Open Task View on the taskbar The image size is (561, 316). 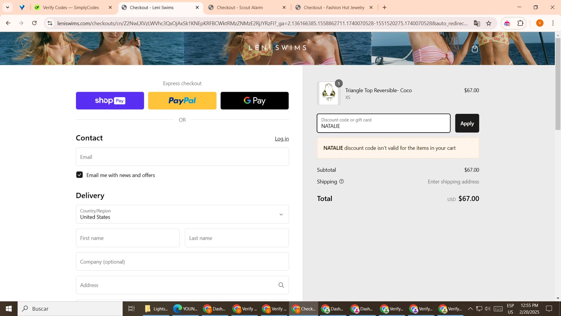(x=131, y=309)
